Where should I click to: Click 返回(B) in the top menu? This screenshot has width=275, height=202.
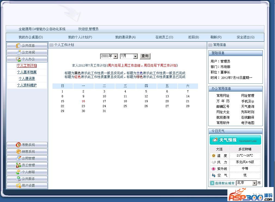[193, 37]
